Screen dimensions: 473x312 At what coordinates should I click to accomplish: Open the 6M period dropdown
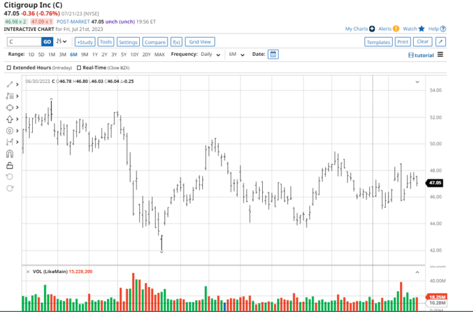coord(236,55)
